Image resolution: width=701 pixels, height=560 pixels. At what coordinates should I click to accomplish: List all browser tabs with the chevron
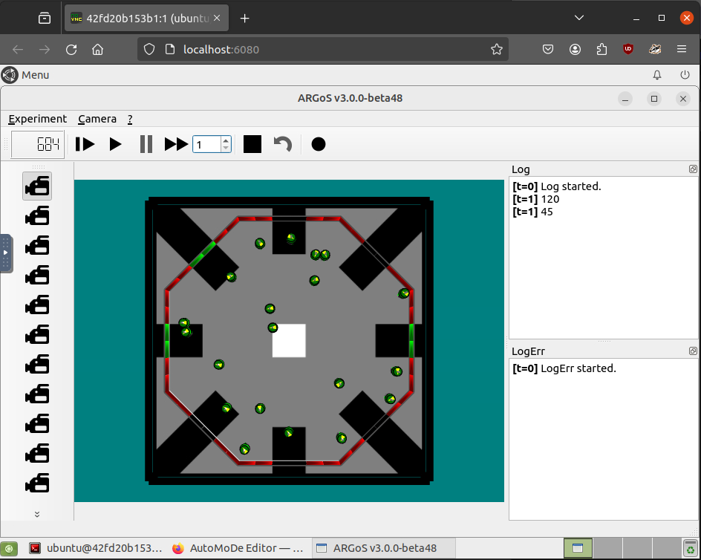(579, 18)
